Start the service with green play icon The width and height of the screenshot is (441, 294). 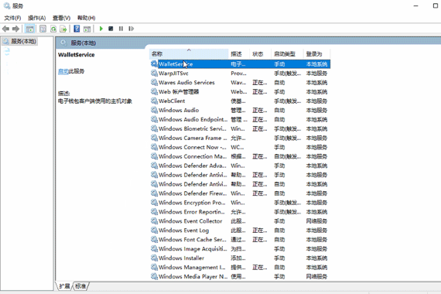coord(101,29)
